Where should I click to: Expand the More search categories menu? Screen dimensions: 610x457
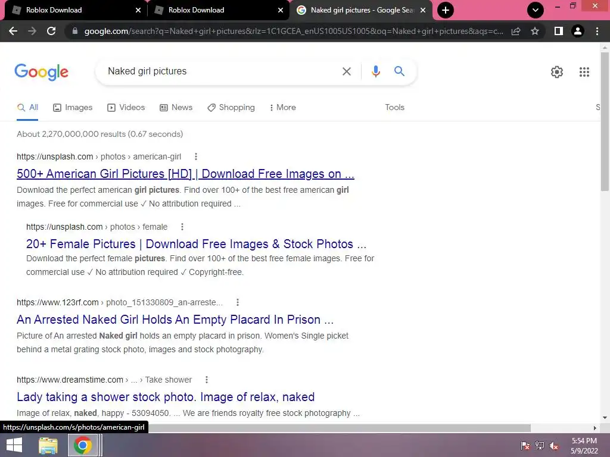point(283,108)
